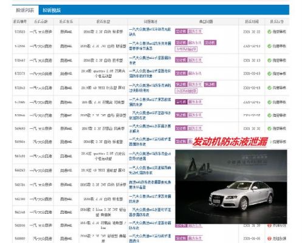
Task: Open problem description link in row 569650
Action: [x=150, y=128]
